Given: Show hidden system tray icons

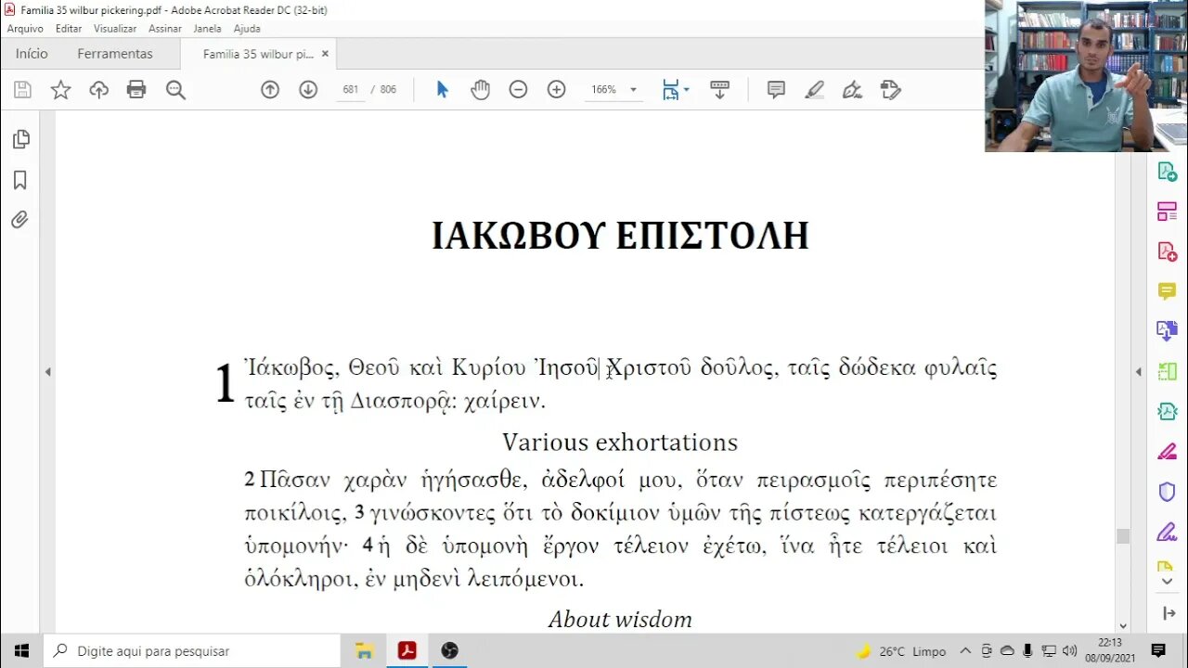Looking at the screenshot, I should pyautogui.click(x=965, y=651).
